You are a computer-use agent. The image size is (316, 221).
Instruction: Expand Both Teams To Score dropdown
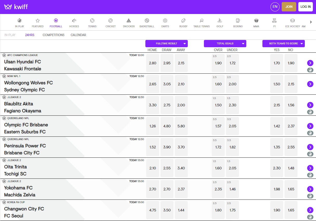283,44
